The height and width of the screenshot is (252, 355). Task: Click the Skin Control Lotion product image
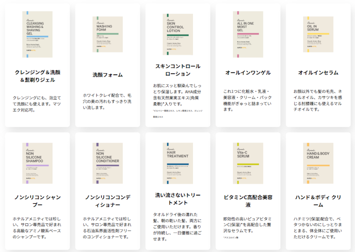click(x=177, y=34)
